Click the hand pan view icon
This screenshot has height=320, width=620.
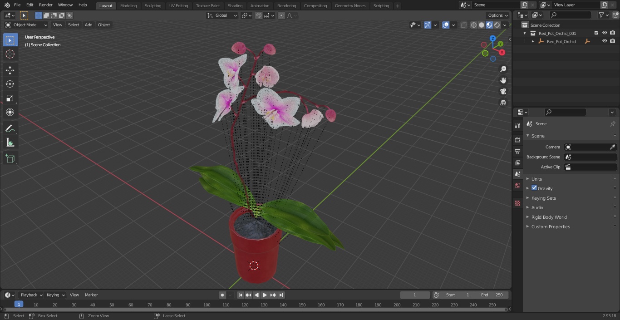click(x=503, y=80)
